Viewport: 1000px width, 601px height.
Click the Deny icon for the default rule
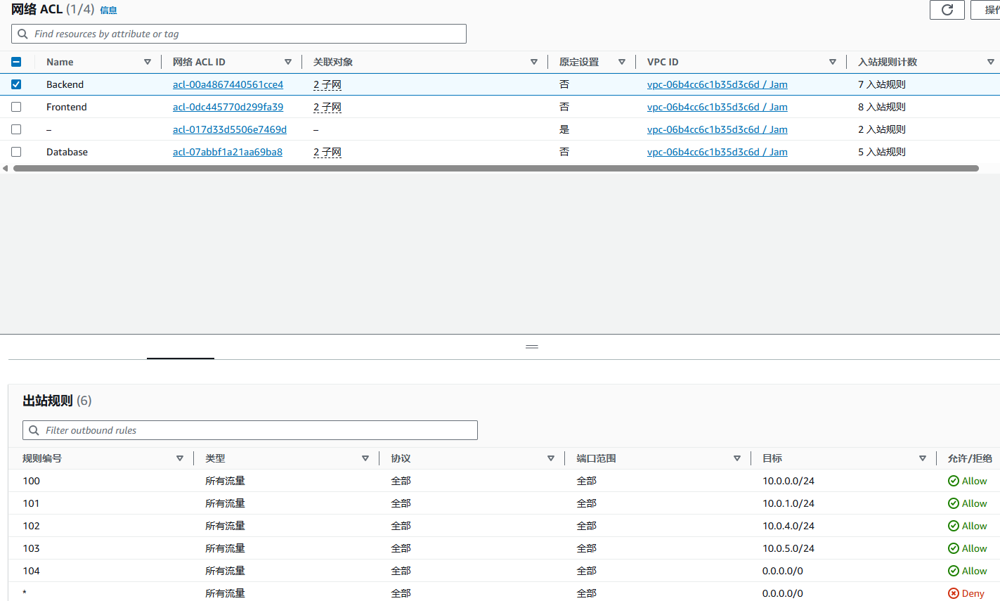[954, 593]
